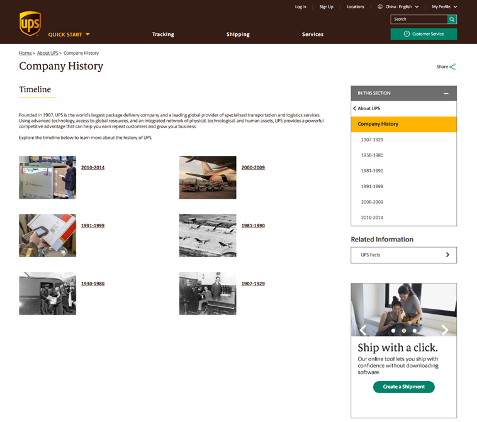Open the Services menu

pos(313,35)
